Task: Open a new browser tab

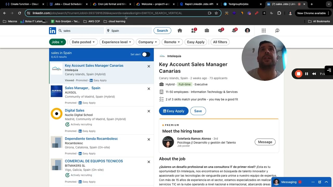Action: pos(312,4)
